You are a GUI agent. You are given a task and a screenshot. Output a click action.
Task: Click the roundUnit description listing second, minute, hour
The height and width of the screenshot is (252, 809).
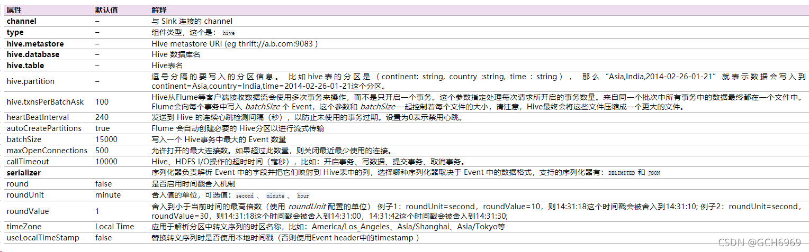[230, 195]
